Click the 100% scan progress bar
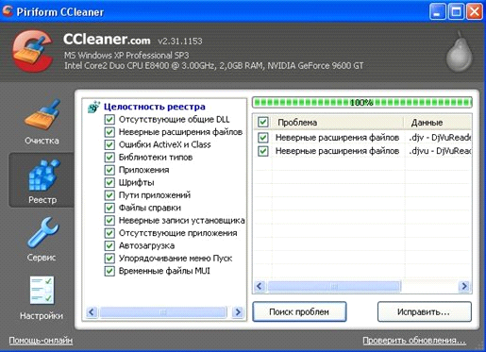Image resolution: width=486 pixels, height=352 pixels. (362, 102)
